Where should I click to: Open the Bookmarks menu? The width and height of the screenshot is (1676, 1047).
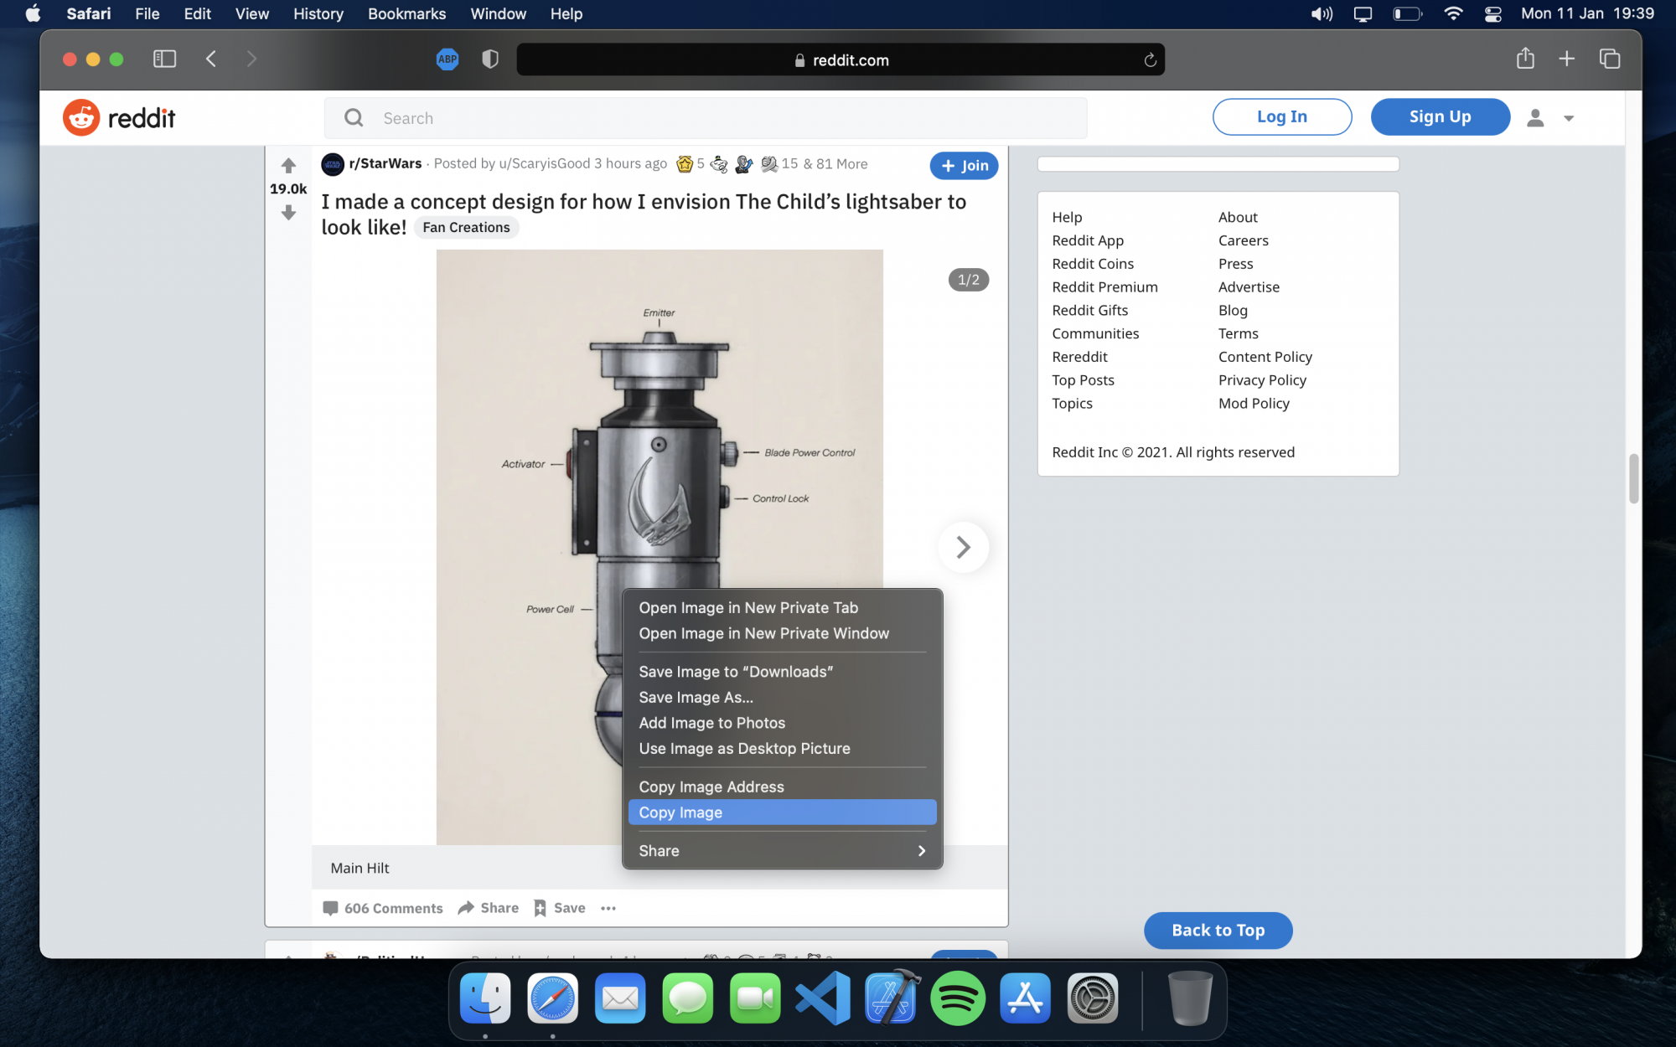coord(406,14)
